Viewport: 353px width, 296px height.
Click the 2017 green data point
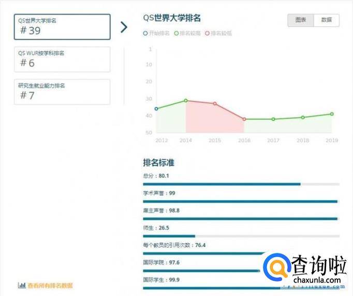click(x=273, y=119)
